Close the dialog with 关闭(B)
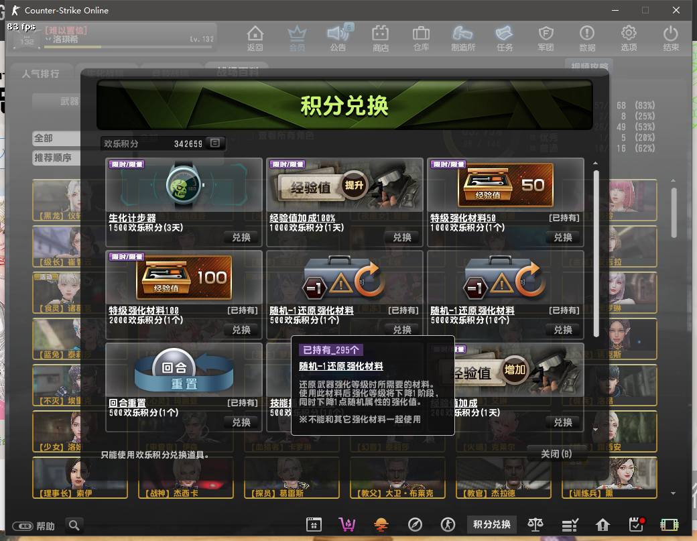This screenshot has width=697, height=541. click(x=556, y=454)
